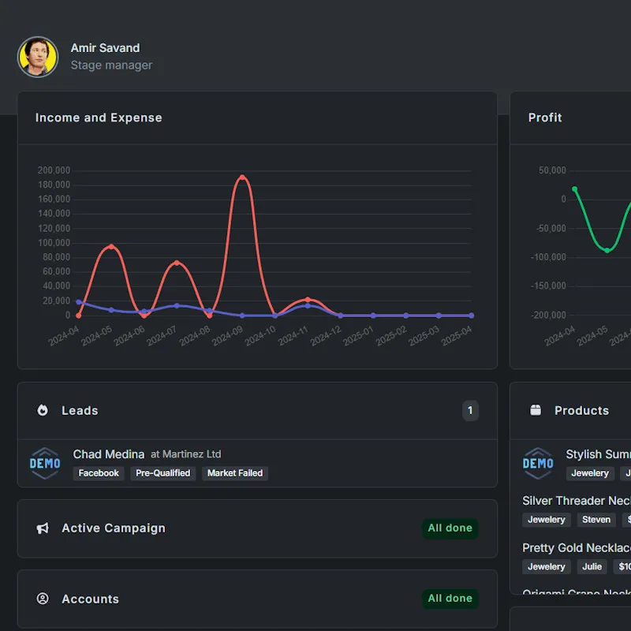
Task: Click the Leads count badge
Action: coord(470,410)
